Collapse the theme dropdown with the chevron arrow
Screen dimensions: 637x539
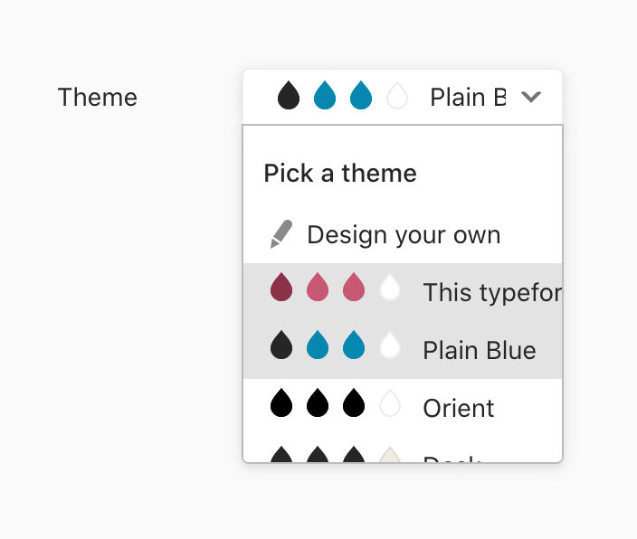(x=531, y=97)
